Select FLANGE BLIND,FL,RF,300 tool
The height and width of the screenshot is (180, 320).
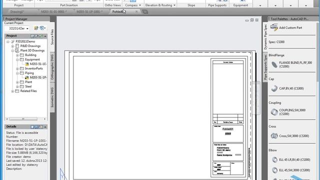point(292,64)
